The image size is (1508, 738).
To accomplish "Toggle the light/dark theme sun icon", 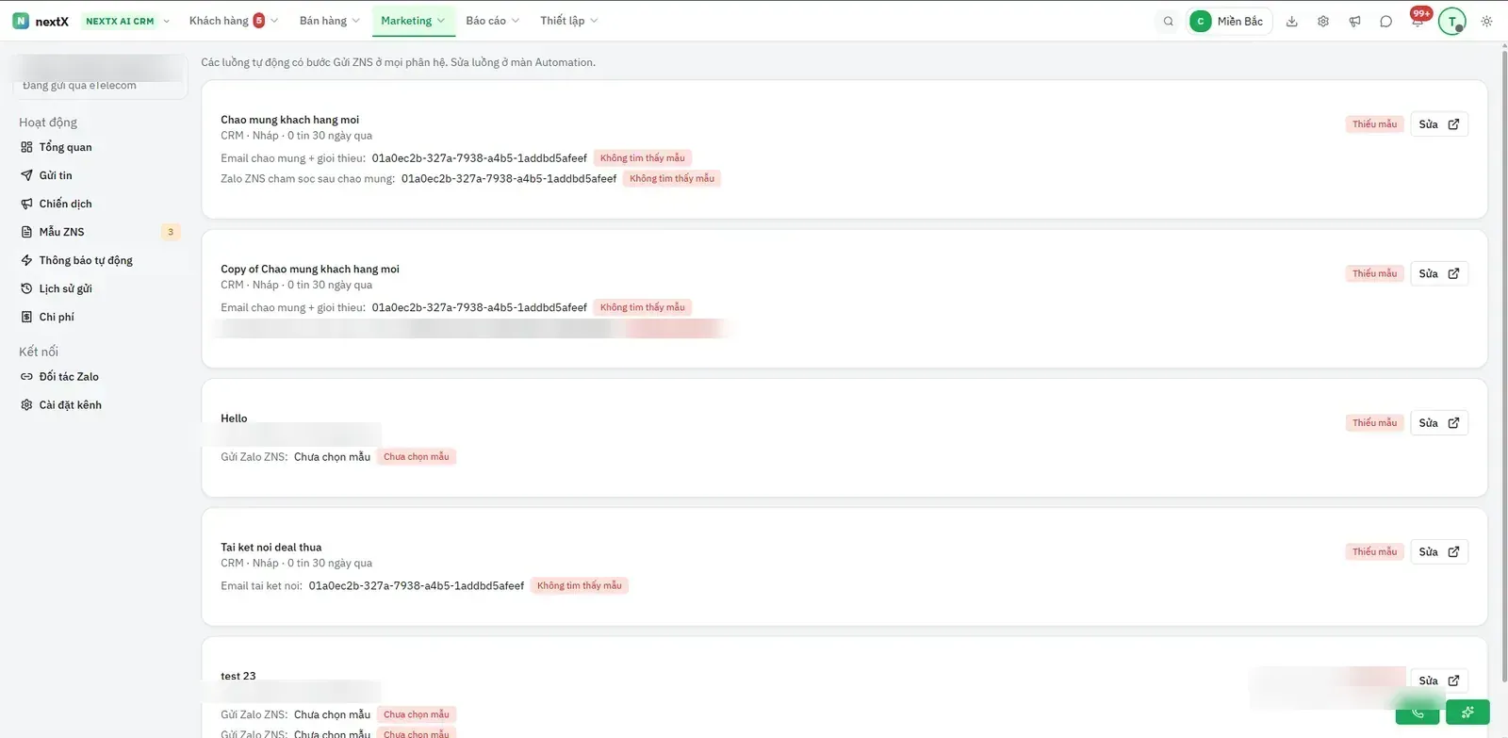I will [1486, 21].
